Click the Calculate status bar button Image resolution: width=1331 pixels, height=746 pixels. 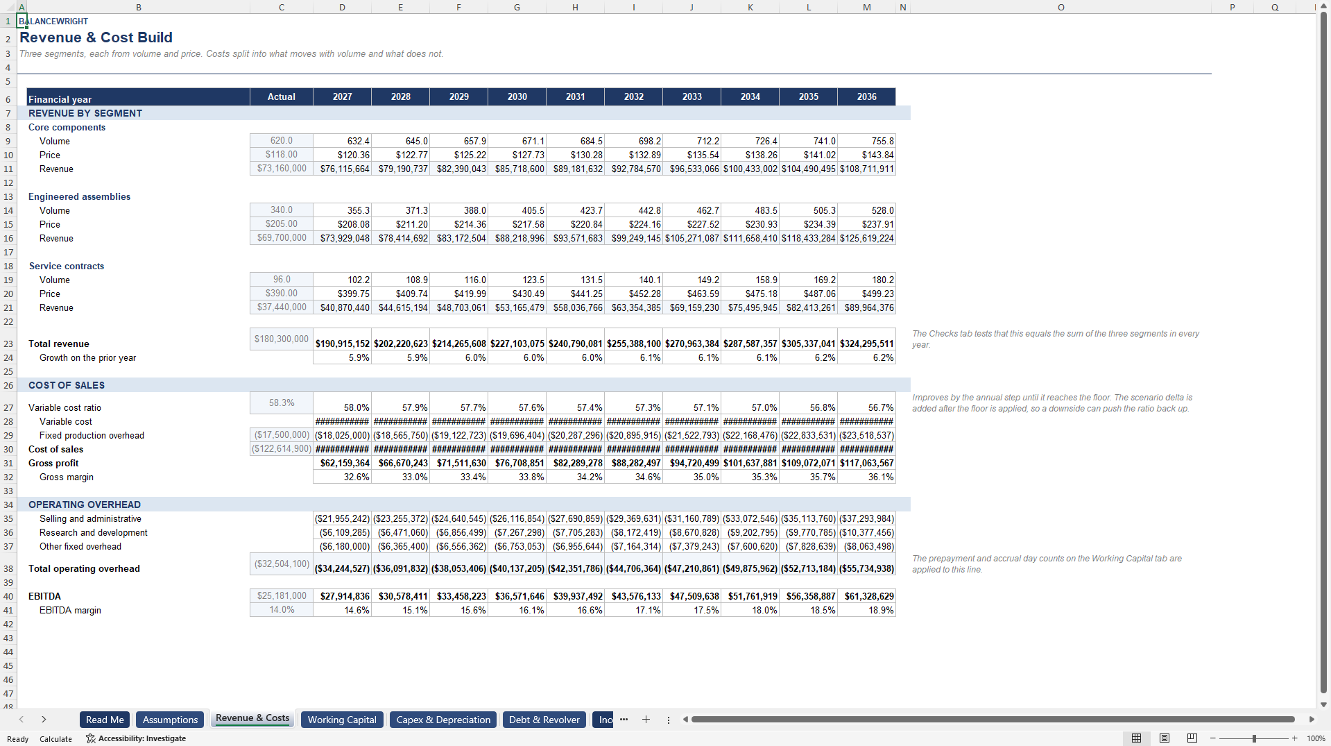point(55,738)
